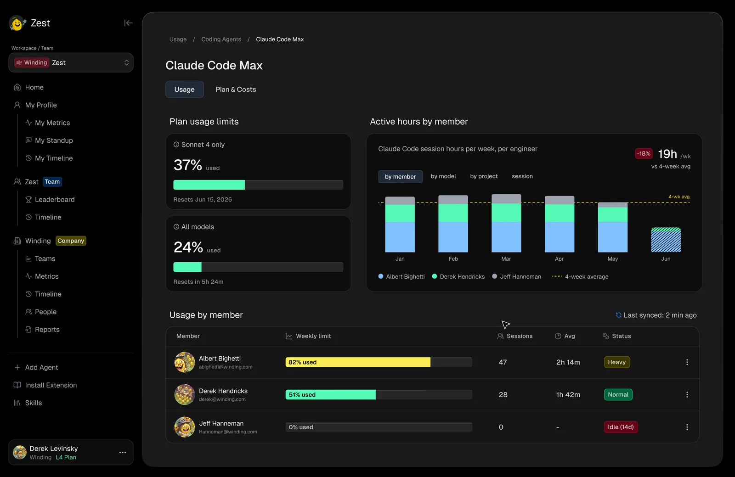
Task: Open My Profile in the sidebar
Action: tap(35, 105)
